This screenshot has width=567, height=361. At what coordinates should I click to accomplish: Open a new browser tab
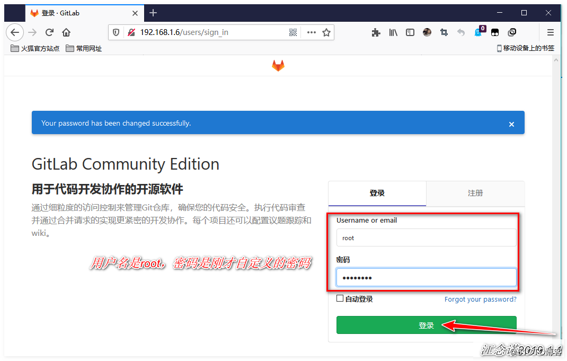point(153,13)
